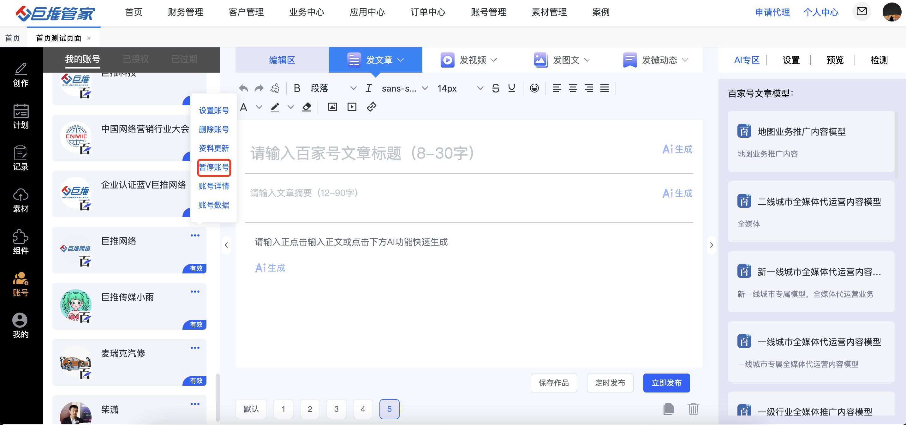
Task: Click the 保存作品 button
Action: [554, 383]
